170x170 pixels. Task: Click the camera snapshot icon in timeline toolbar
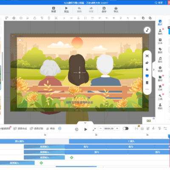[142, 128]
